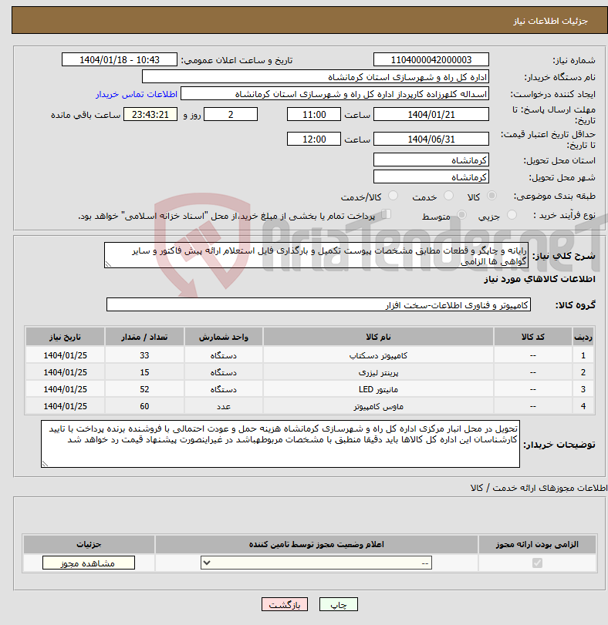Click quantity 52 in the LED monitor row
Image resolution: width=608 pixels, height=625 pixels.
pyautogui.click(x=144, y=389)
